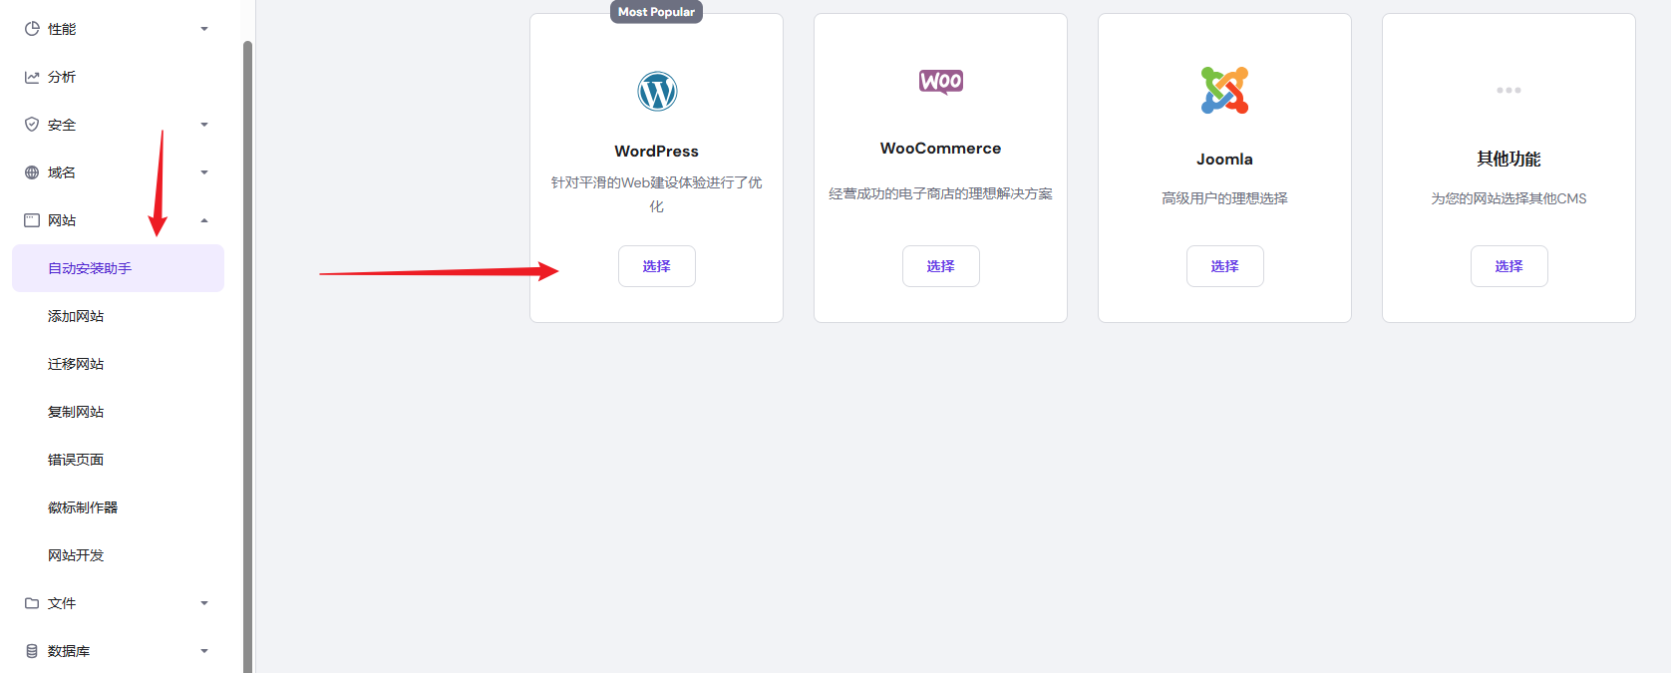Click text 为您的网站选择其他CMS
The width and height of the screenshot is (1671, 673).
(x=1509, y=198)
